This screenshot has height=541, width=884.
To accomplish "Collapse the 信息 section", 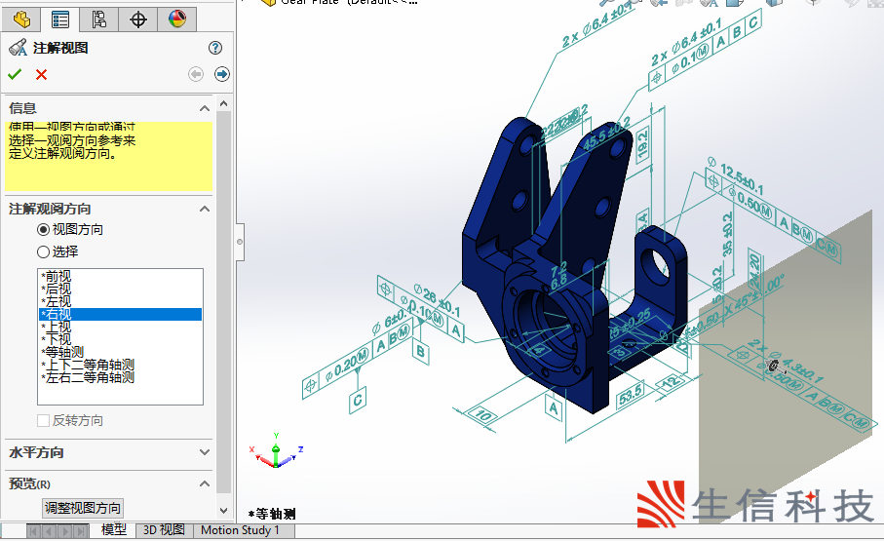I will 205,108.
